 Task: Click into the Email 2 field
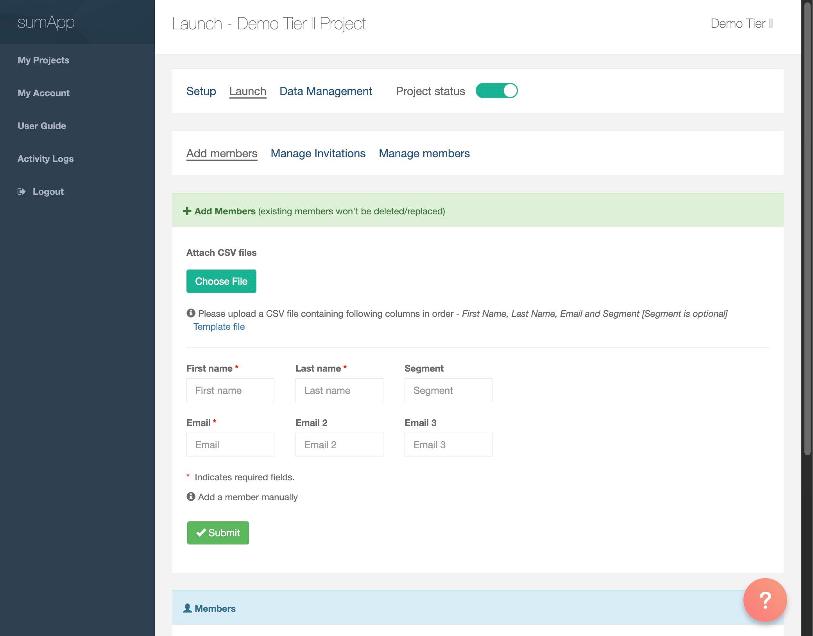[x=339, y=445]
